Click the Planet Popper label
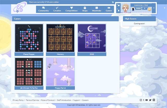167x108 pixels. coord(29,54)
